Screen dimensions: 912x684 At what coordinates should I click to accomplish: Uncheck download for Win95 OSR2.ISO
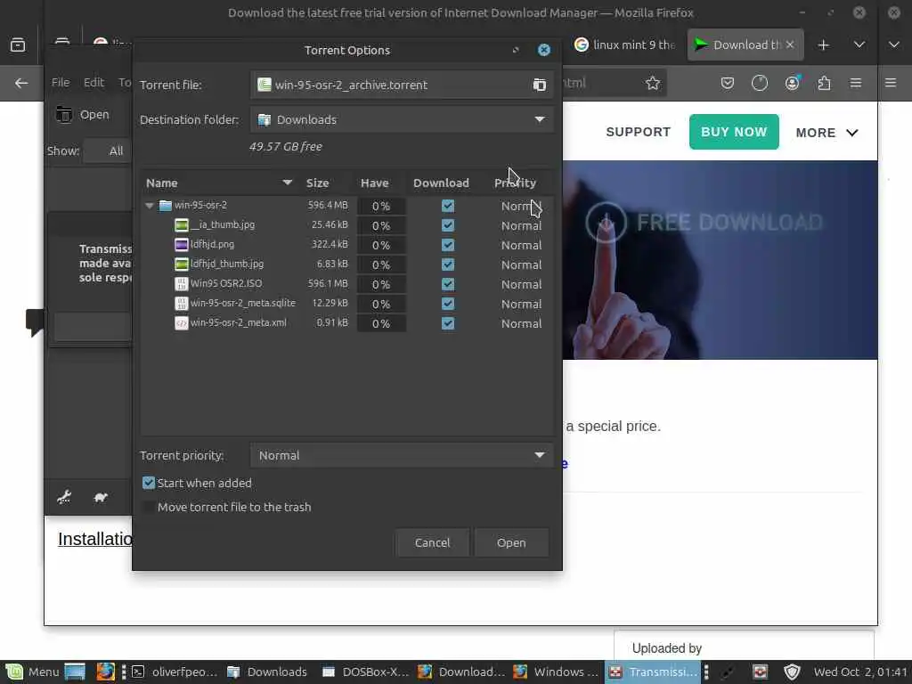pos(447,284)
